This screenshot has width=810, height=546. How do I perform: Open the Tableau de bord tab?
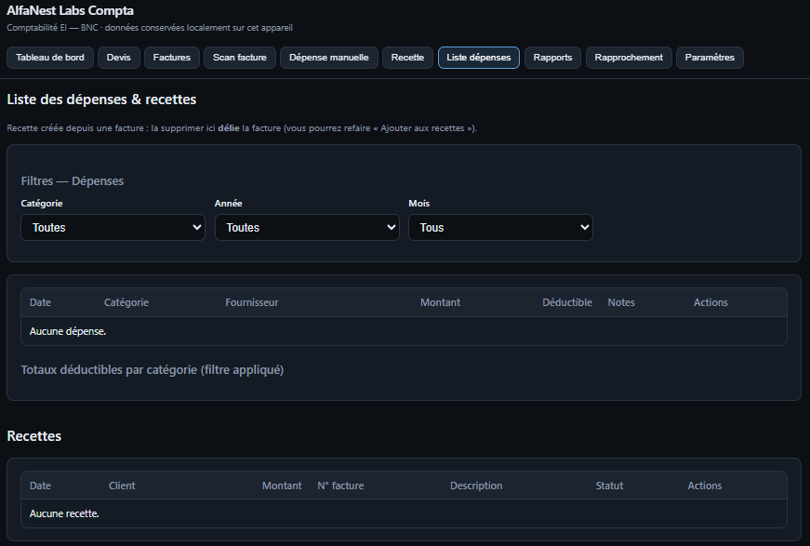click(x=50, y=58)
